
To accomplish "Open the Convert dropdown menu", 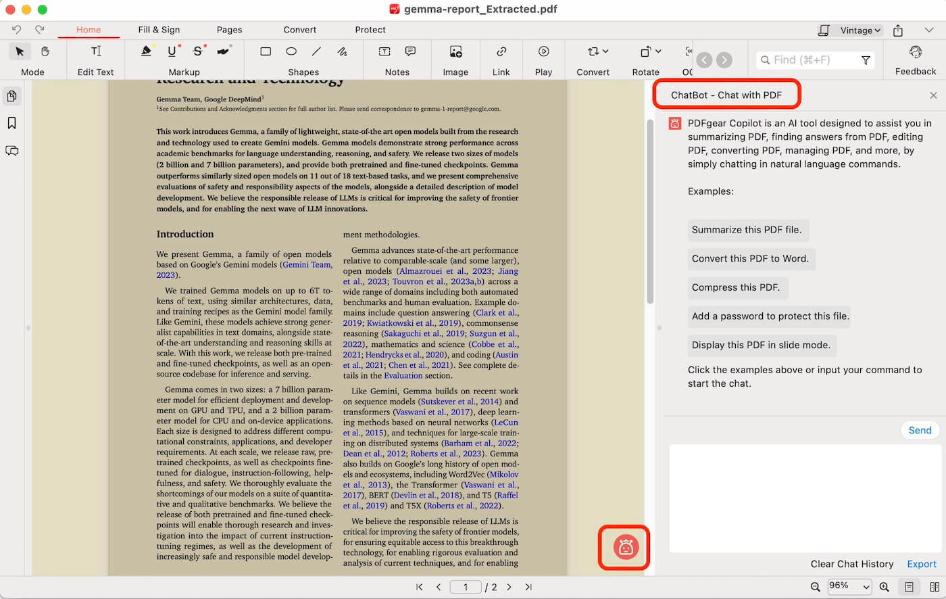I will [x=593, y=51].
